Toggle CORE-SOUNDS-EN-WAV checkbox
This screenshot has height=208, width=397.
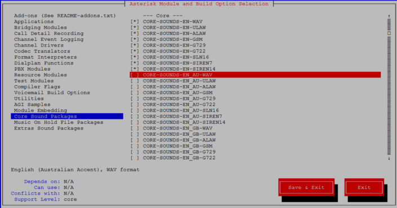point(135,22)
